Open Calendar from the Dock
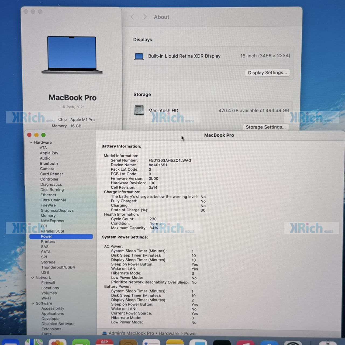 point(105,342)
